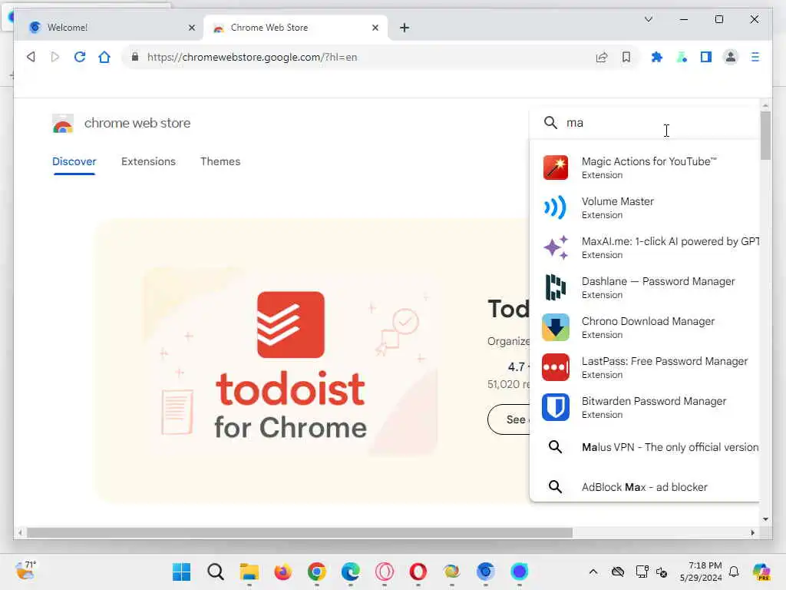Screen dimensions: 786x590
Task: Open the taskbar clock and date
Action: [701, 572]
